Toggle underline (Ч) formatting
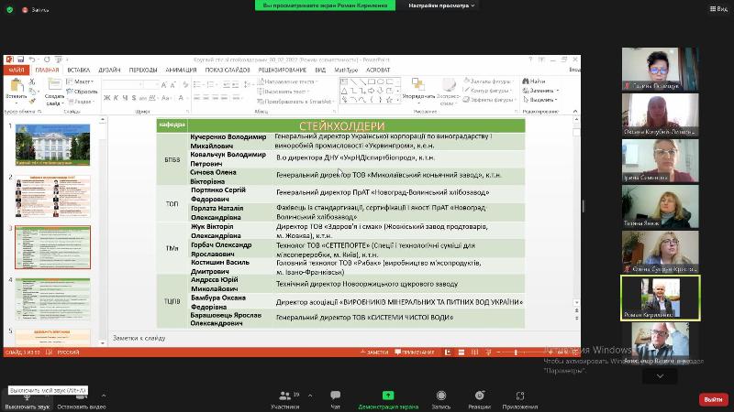 (x=125, y=98)
